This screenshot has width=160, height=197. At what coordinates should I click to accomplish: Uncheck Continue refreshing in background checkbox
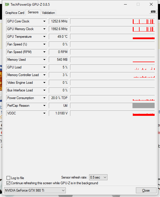8,183
